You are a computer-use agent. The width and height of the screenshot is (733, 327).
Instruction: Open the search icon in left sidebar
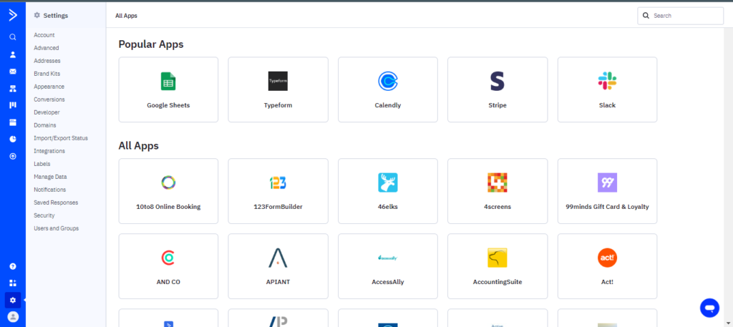13,37
